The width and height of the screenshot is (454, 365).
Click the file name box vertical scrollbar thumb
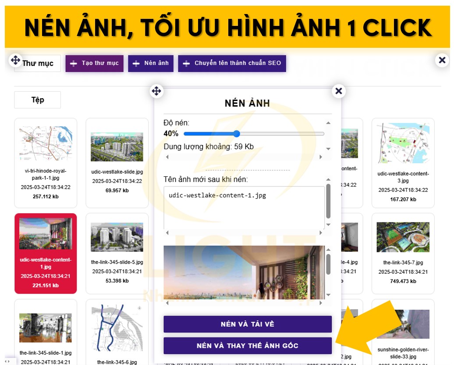coord(328,201)
